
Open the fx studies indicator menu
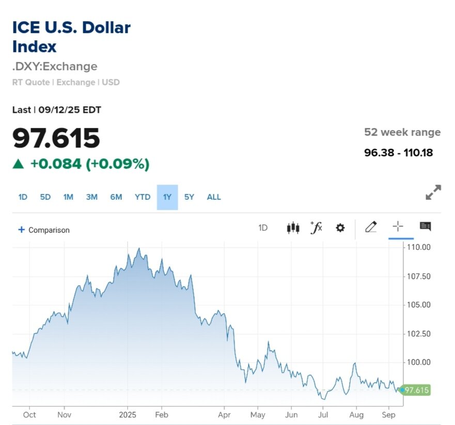(316, 227)
